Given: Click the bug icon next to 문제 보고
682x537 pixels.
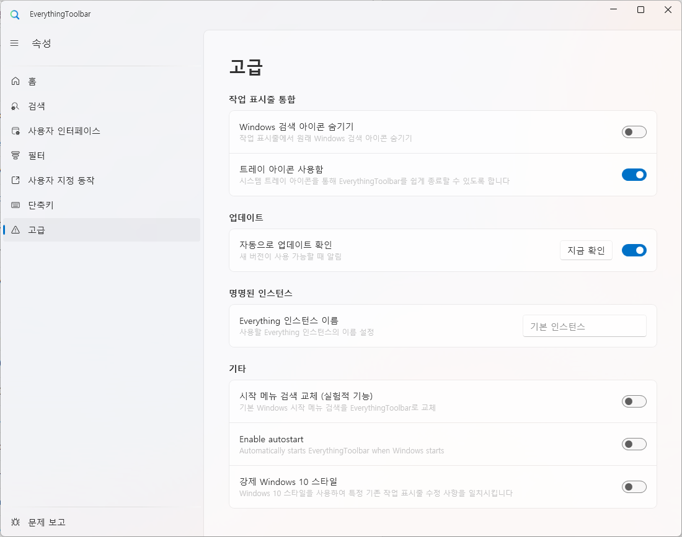Looking at the screenshot, I should pyautogui.click(x=15, y=522).
